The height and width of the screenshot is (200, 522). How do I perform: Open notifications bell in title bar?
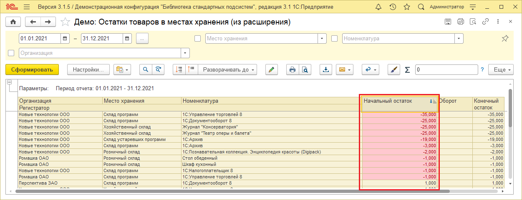point(378,7)
